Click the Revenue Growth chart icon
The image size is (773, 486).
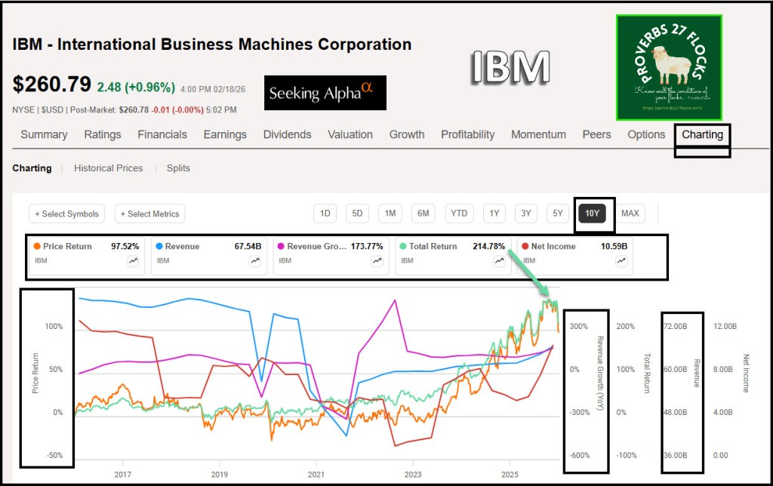point(377,260)
